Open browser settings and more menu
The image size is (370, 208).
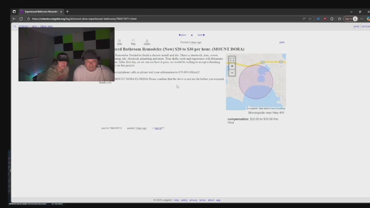coord(362,19)
